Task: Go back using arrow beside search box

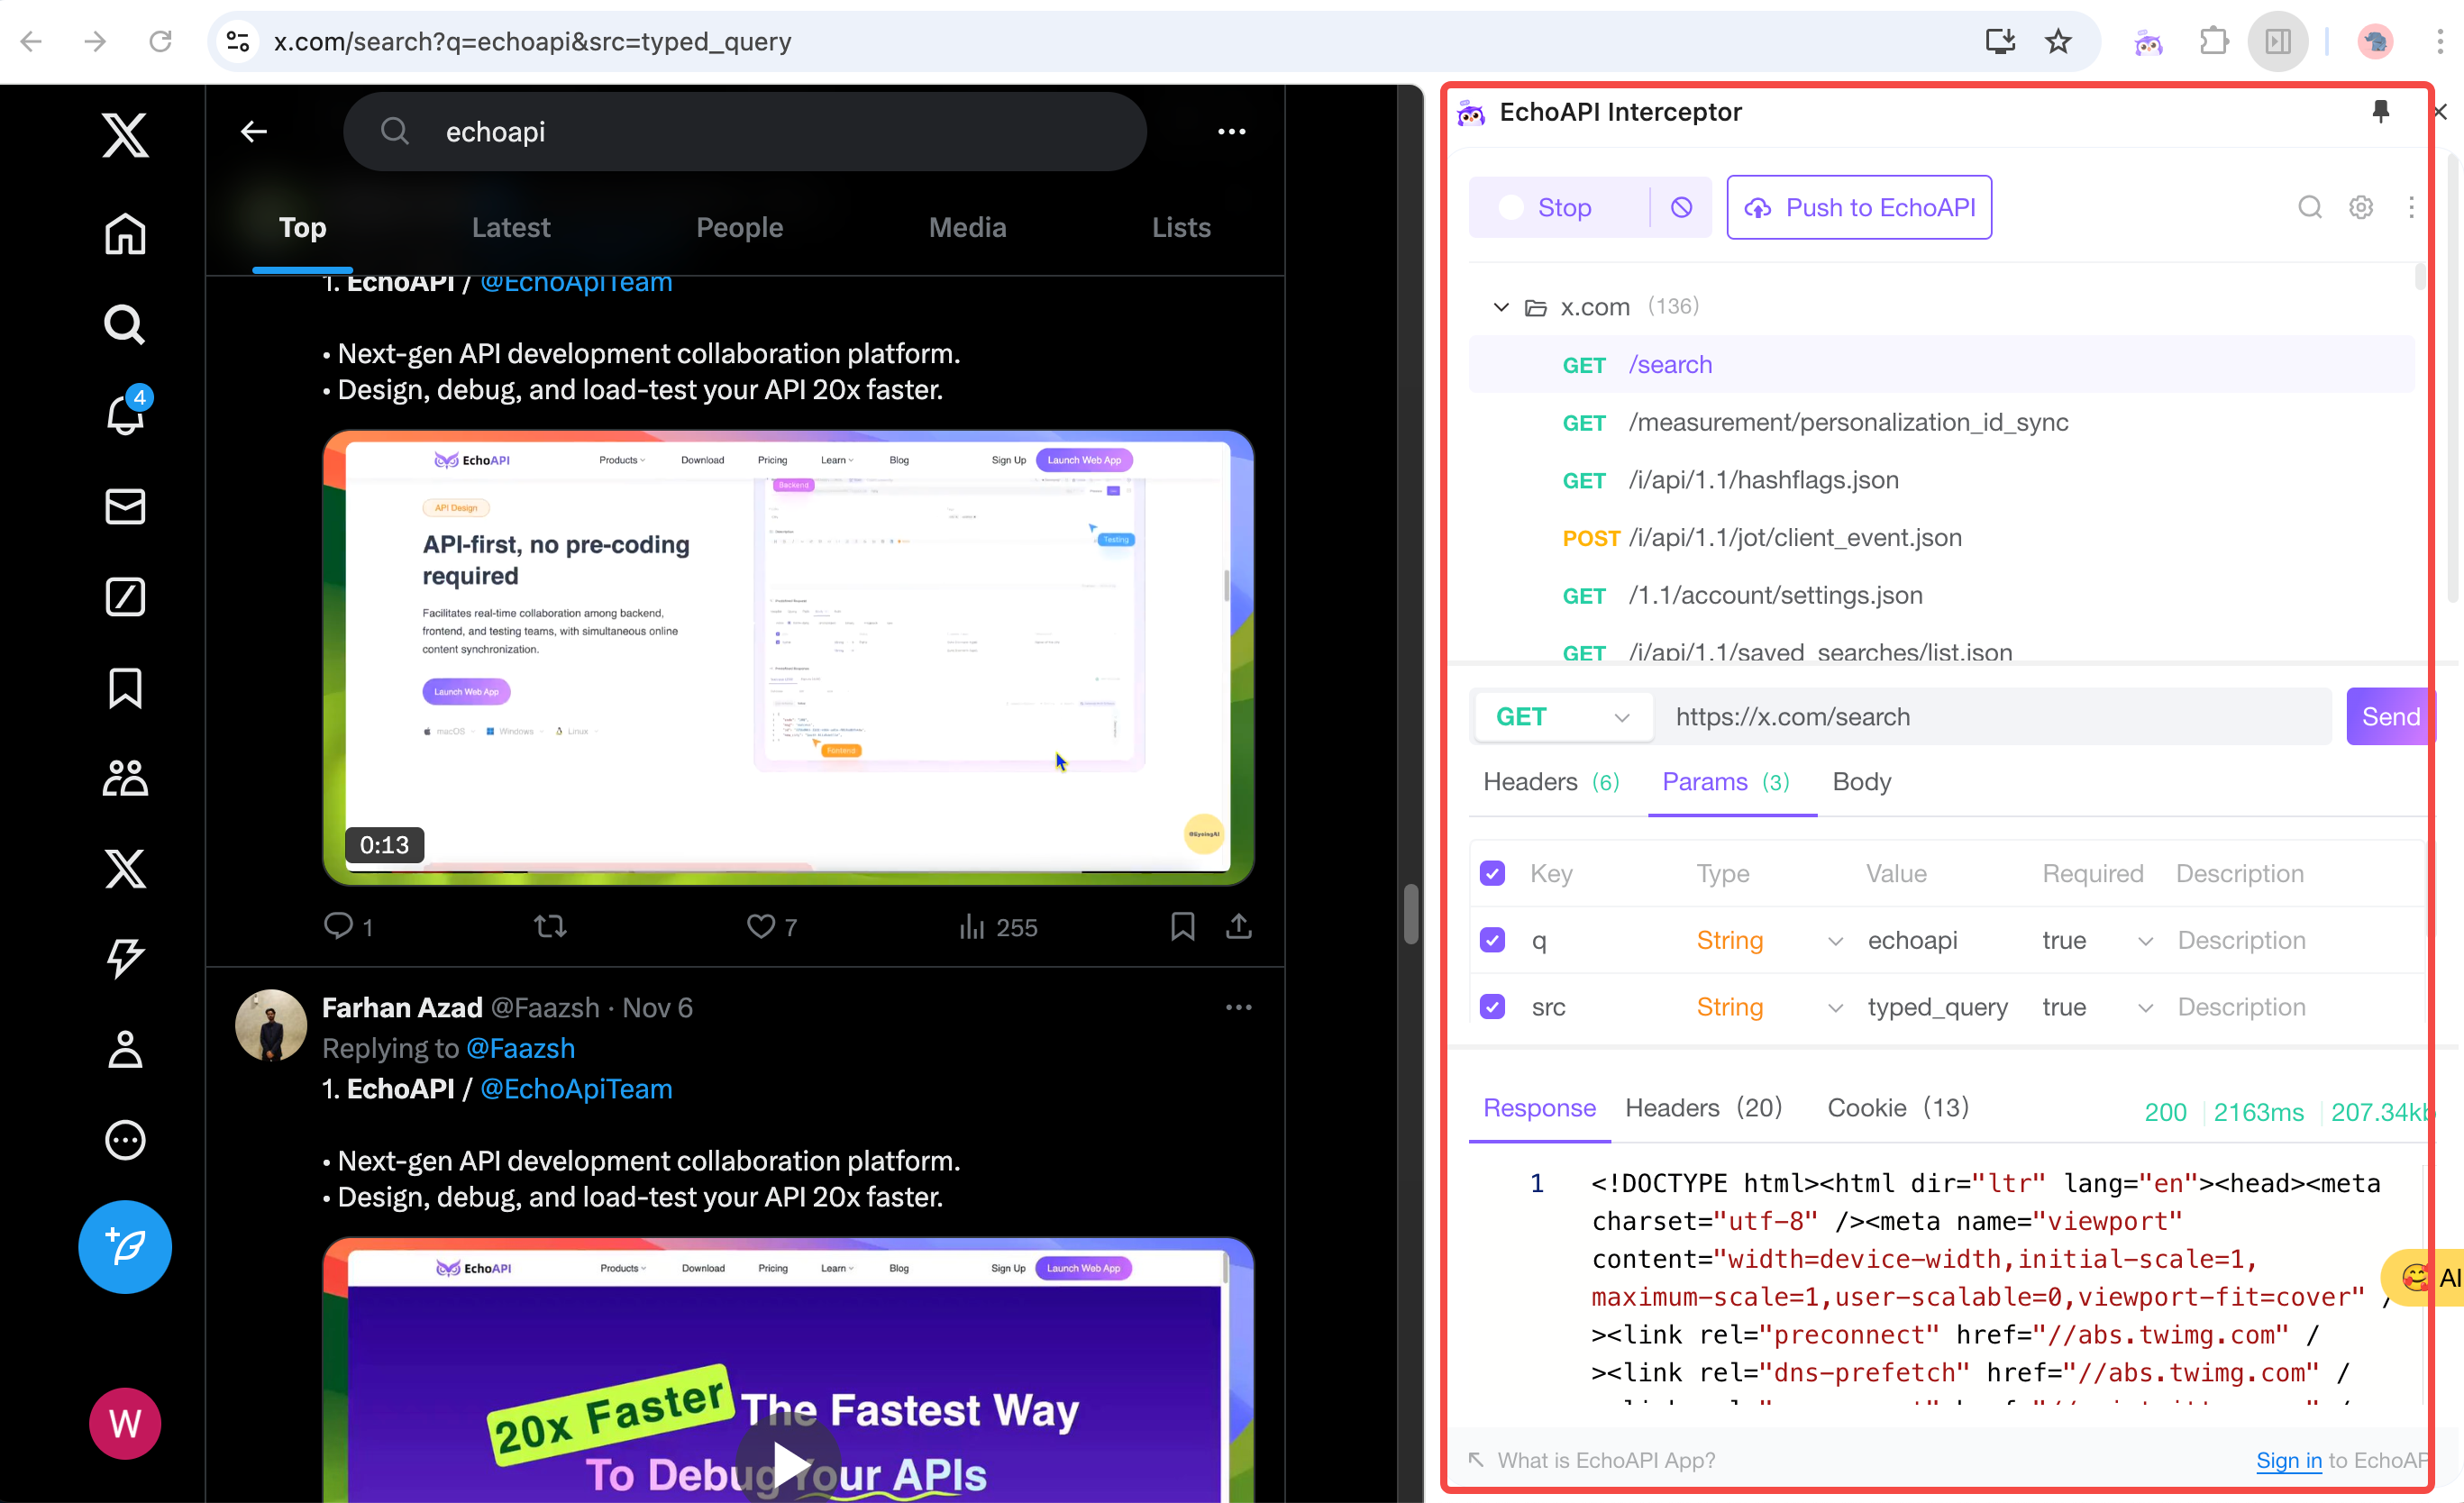Action: click(254, 131)
